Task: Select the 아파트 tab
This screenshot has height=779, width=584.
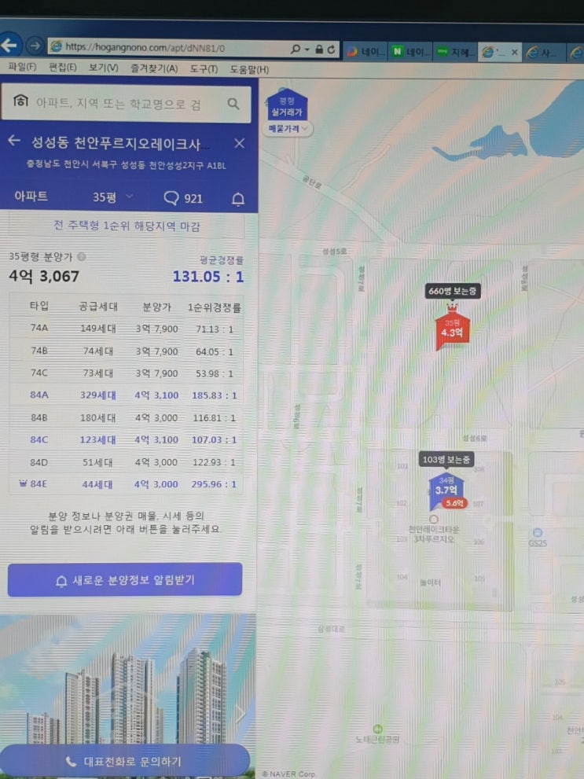Action: tap(31, 197)
